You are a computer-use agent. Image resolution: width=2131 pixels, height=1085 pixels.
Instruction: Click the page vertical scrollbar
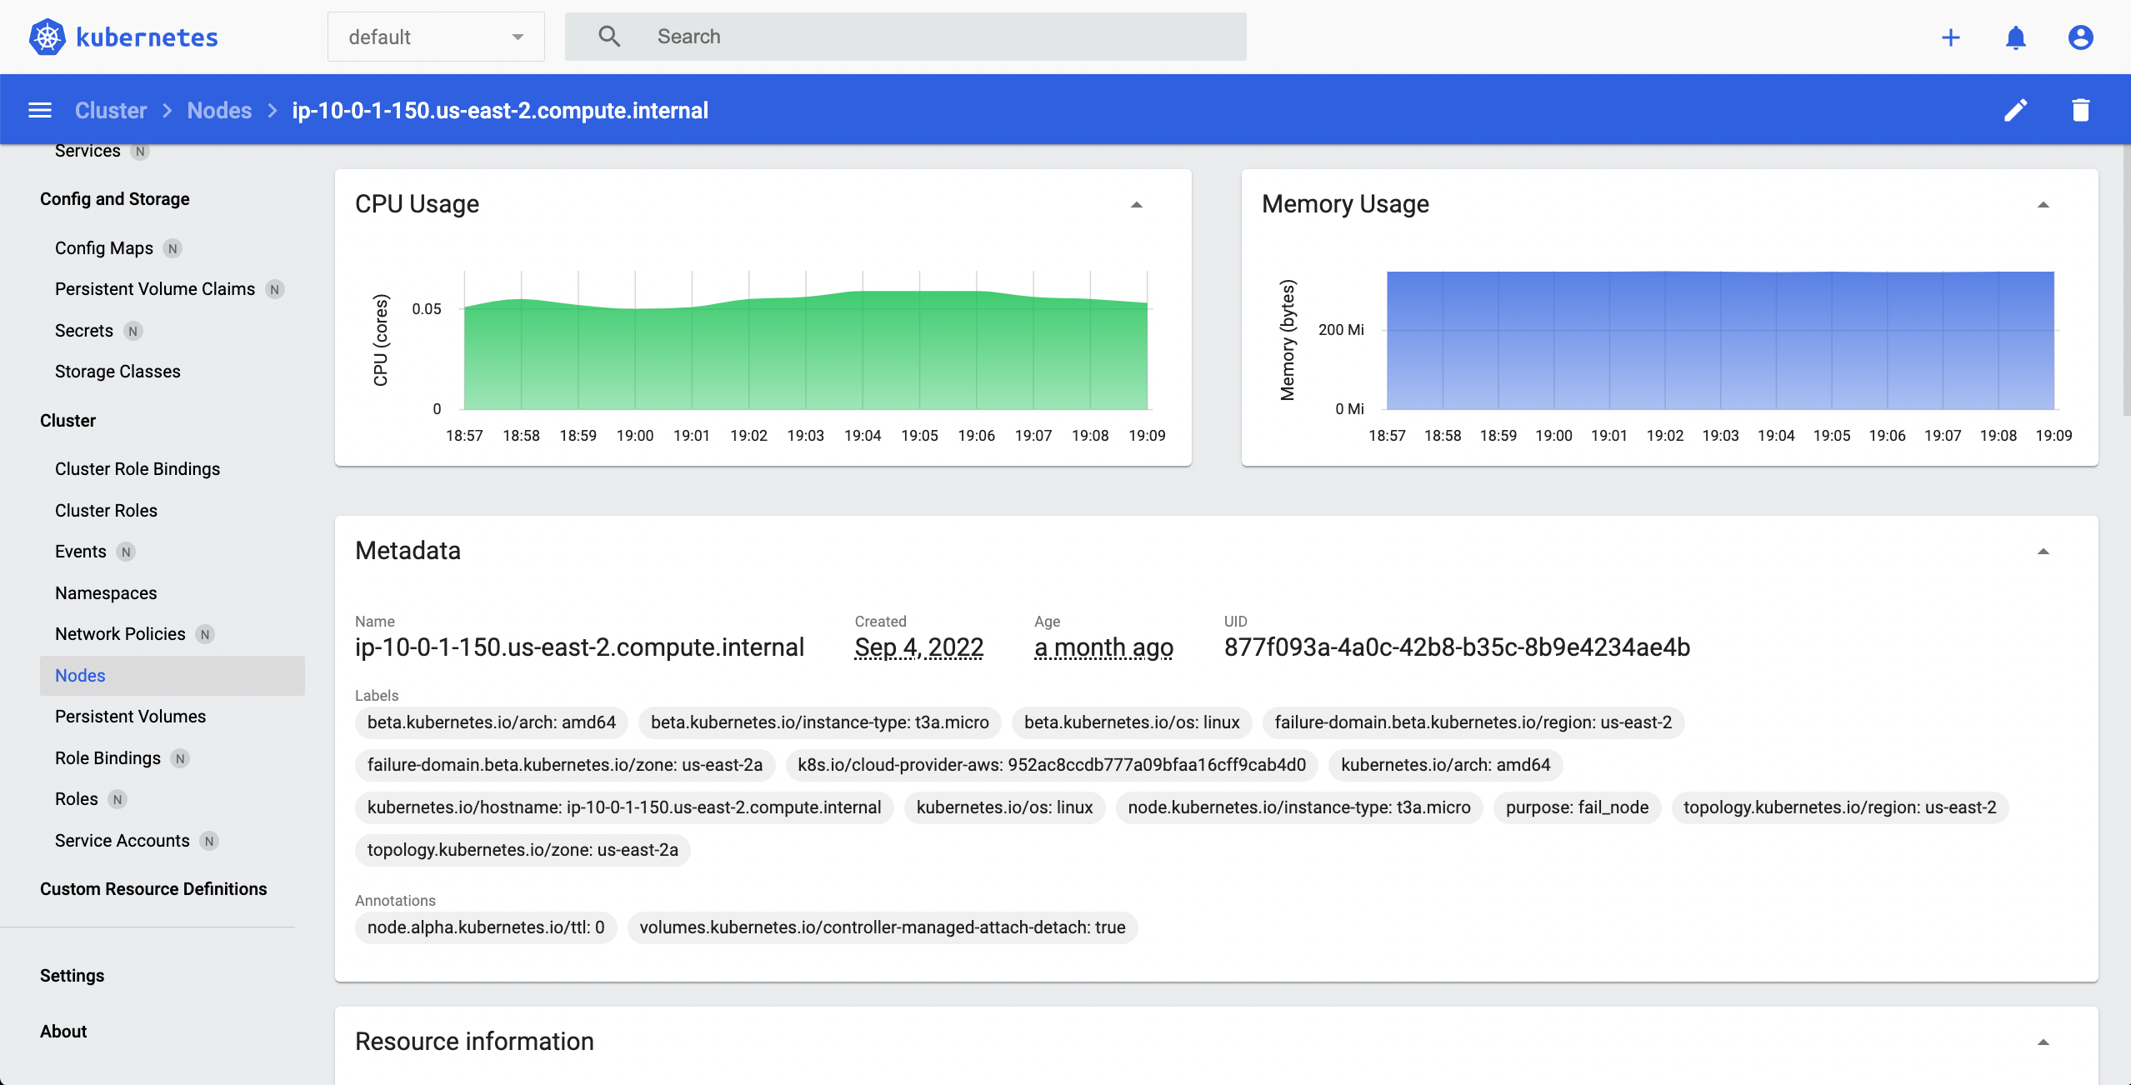pos(2126,279)
